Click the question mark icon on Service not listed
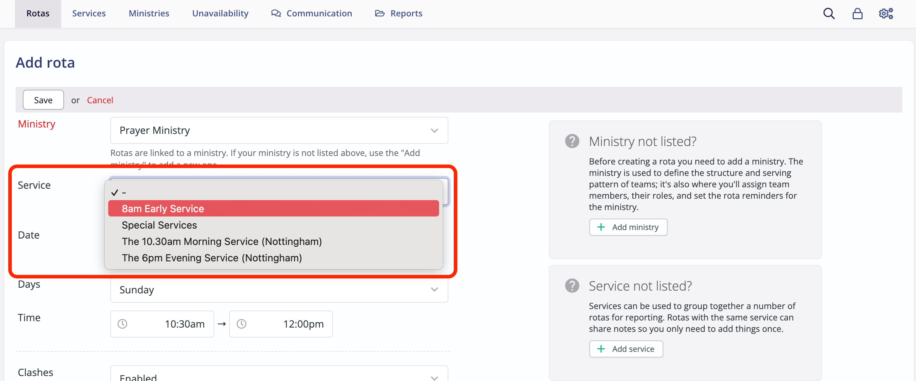This screenshot has width=916, height=381. tap(572, 286)
